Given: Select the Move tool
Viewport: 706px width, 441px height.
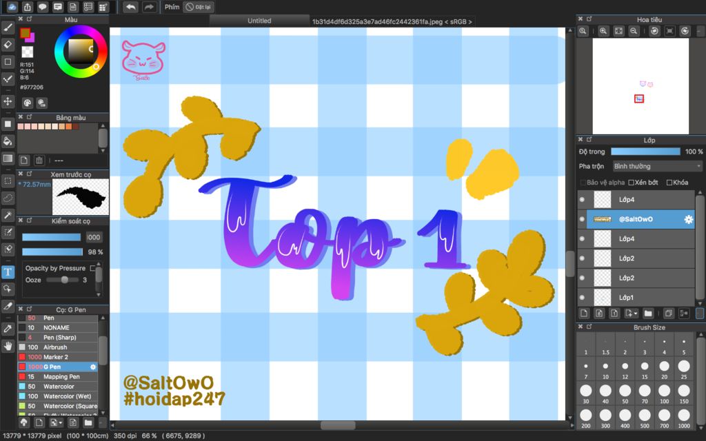Looking at the screenshot, I should pos(8,101).
